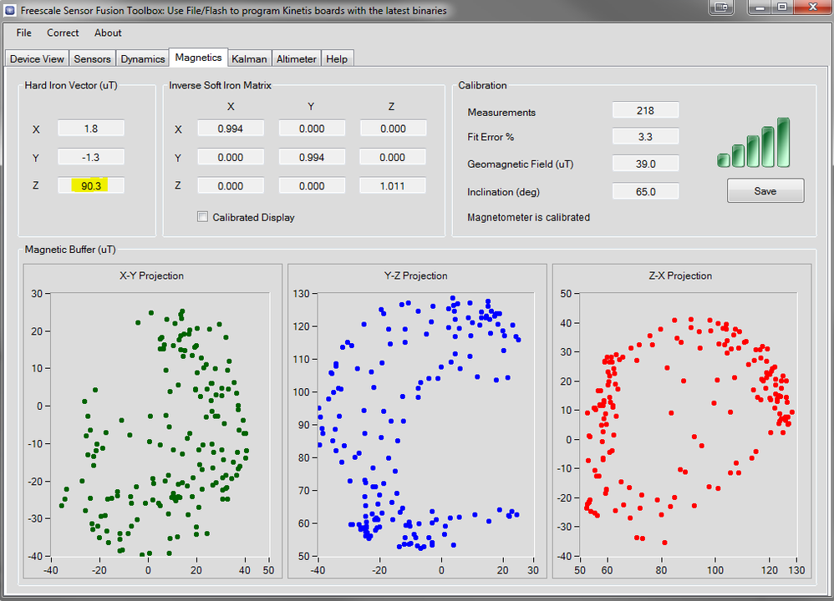Click the Save calibration button
The height and width of the screenshot is (601, 834).
click(765, 191)
